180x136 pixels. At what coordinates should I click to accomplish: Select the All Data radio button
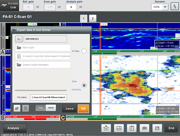point(84,51)
